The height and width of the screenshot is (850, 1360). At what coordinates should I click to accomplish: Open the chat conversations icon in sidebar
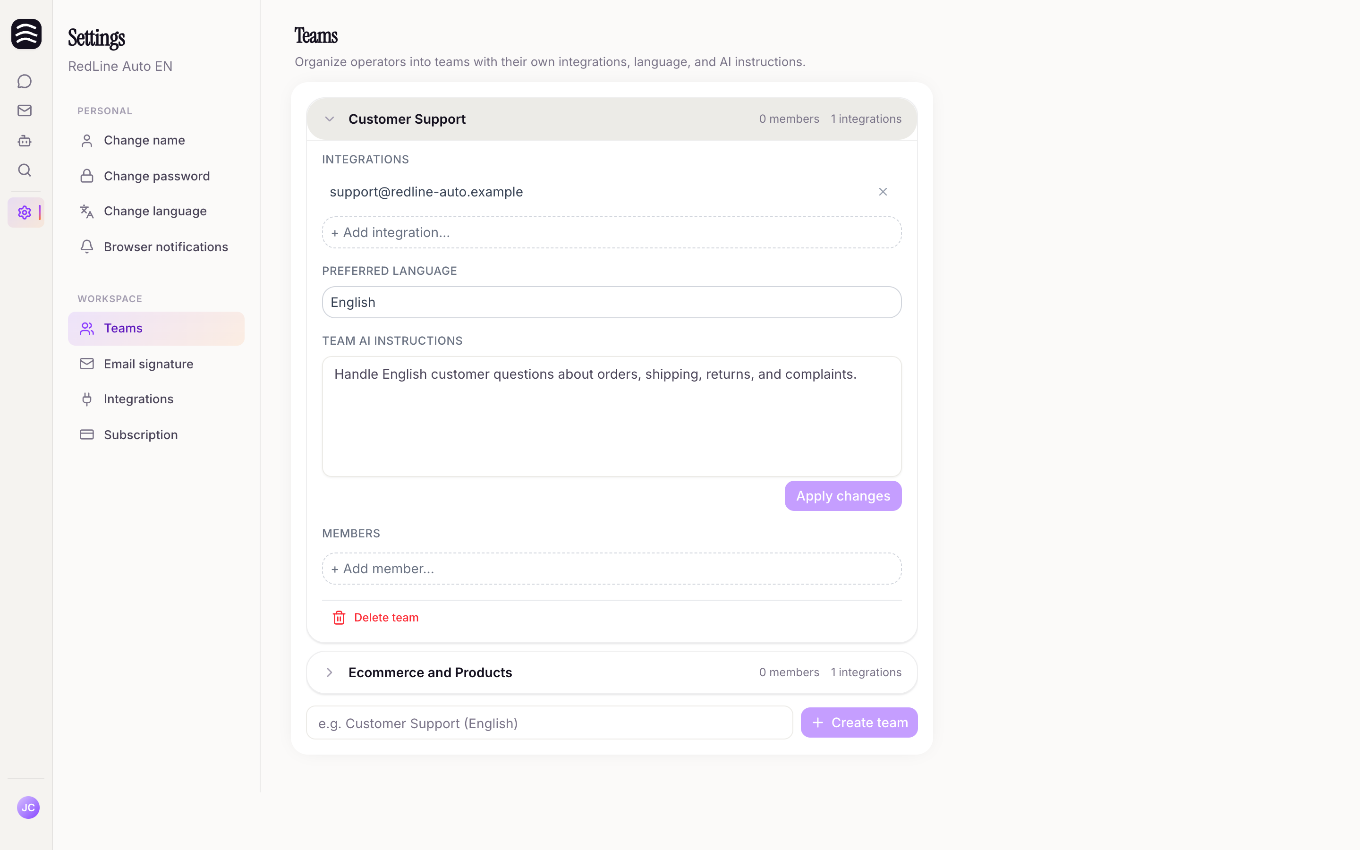pyautogui.click(x=24, y=82)
